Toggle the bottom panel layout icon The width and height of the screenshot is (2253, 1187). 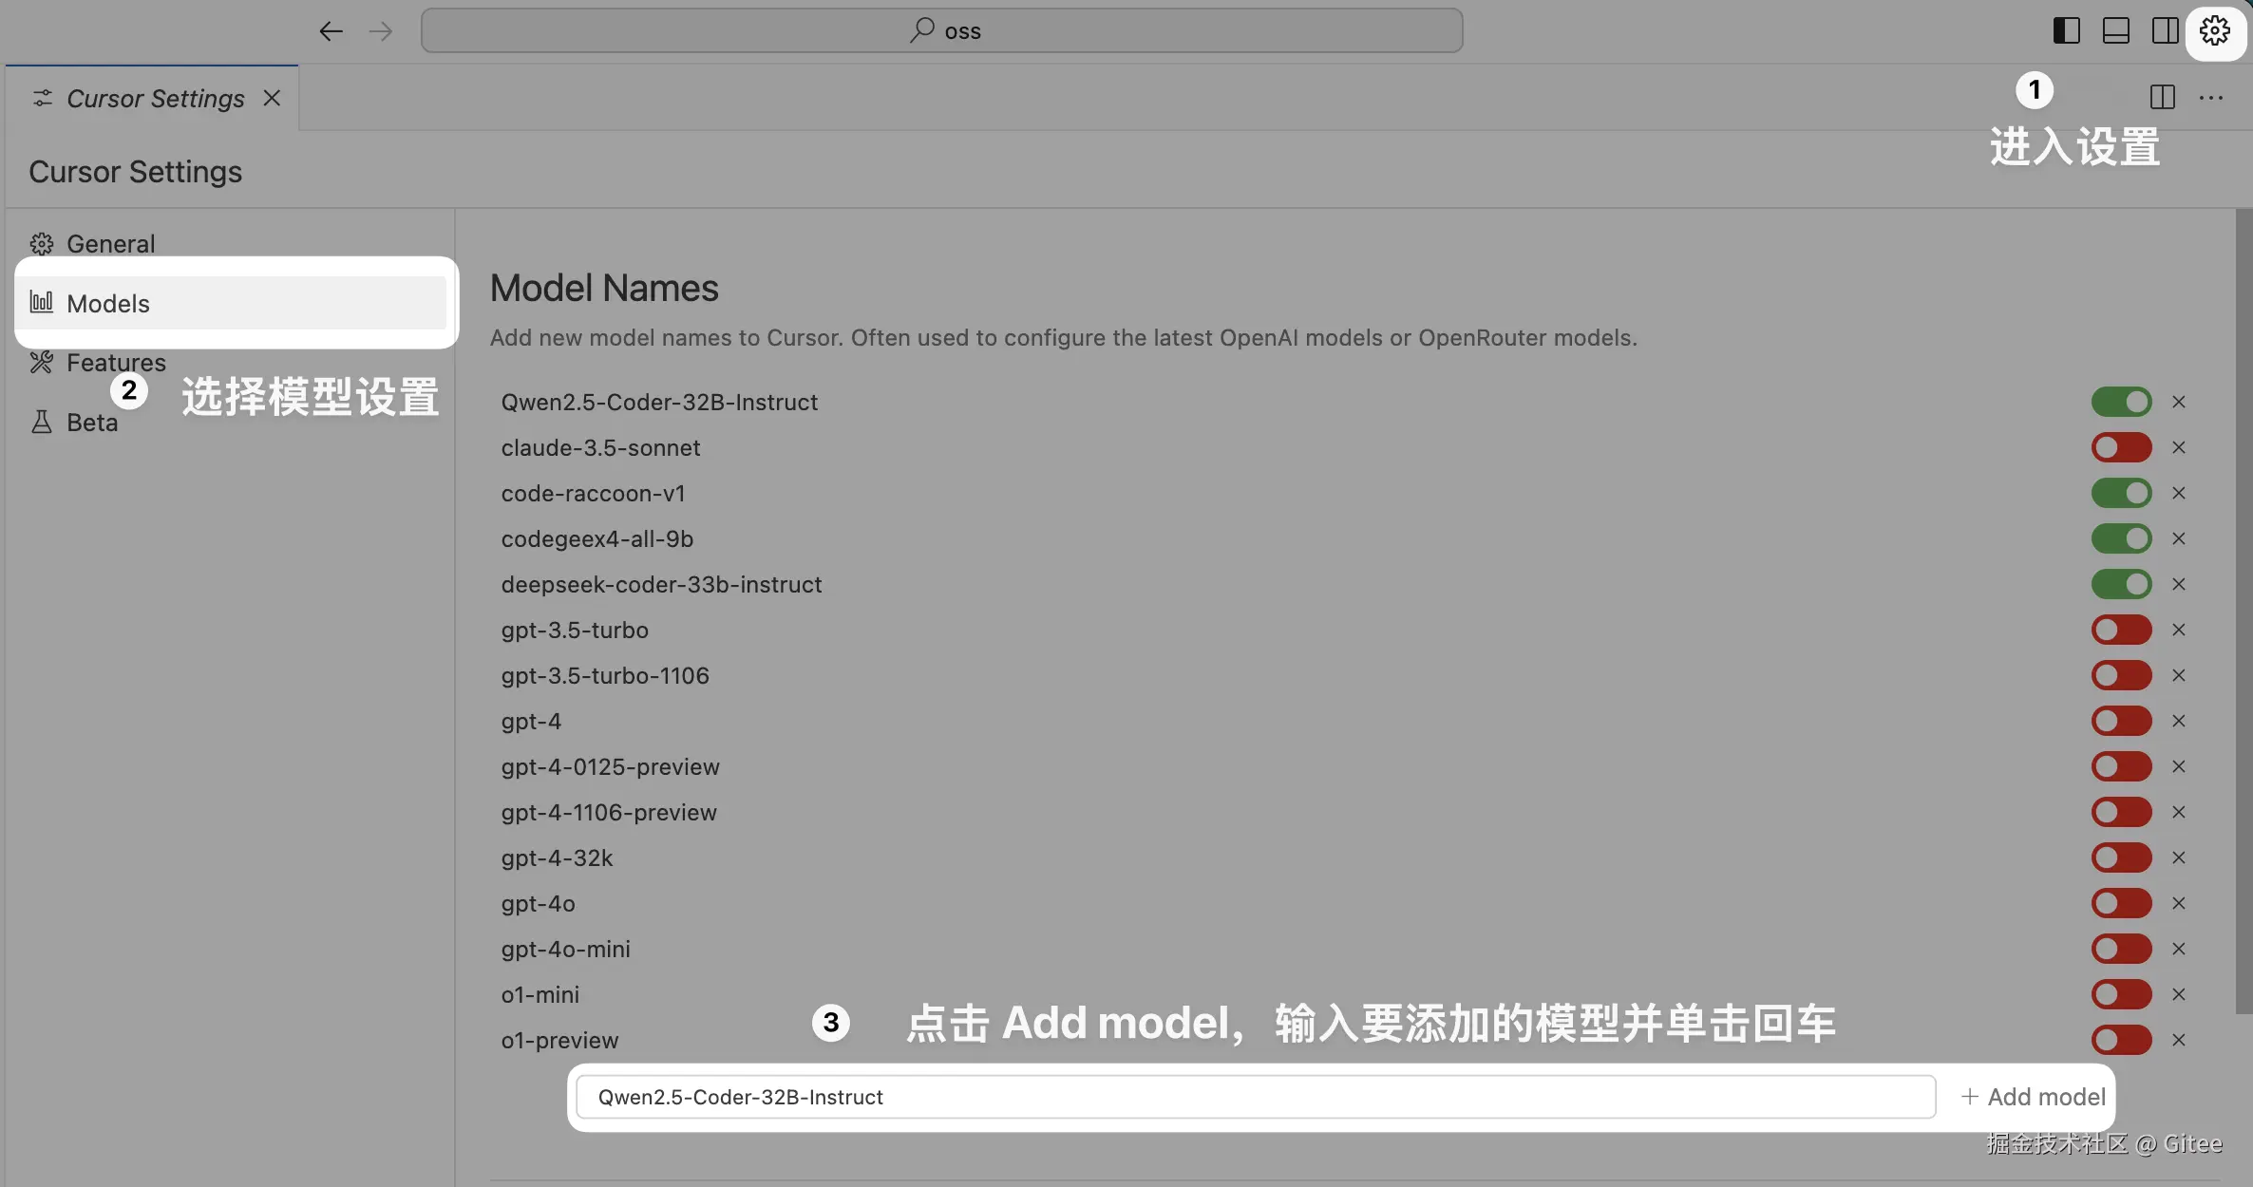coord(2115,31)
